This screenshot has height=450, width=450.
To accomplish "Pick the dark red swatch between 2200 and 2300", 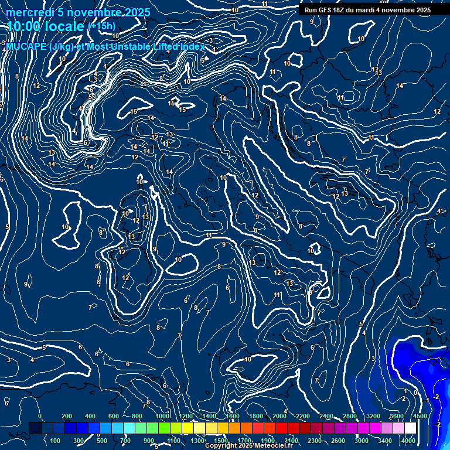I will click(305, 428).
